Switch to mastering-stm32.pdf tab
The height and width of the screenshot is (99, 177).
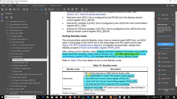tap(22, 5)
